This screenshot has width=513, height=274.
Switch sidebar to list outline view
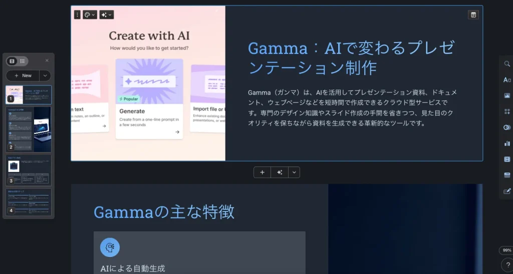pos(23,61)
